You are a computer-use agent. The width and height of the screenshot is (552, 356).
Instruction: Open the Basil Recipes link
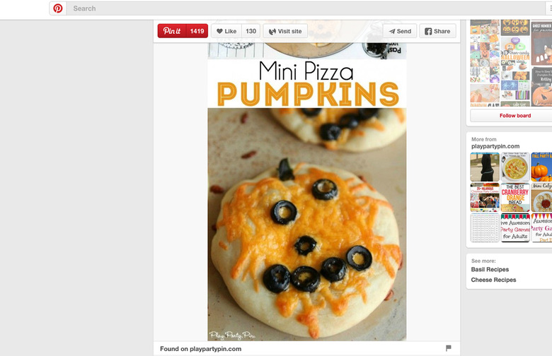(490, 269)
